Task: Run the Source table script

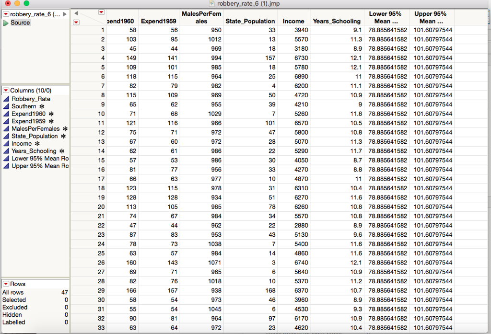Action: pyautogui.click(x=20, y=22)
